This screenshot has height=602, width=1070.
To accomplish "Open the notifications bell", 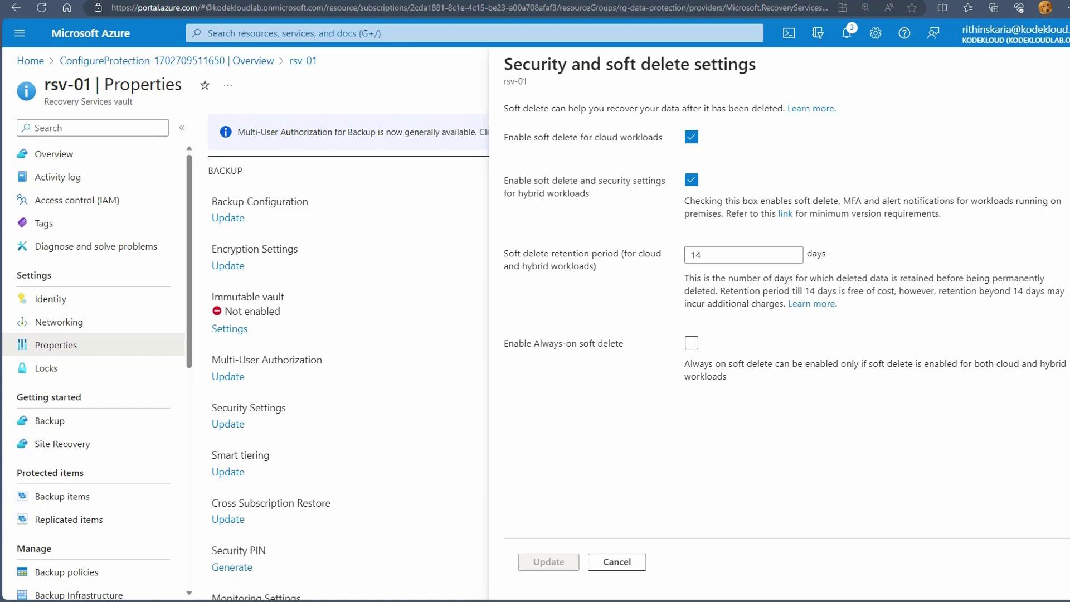I will (x=847, y=33).
